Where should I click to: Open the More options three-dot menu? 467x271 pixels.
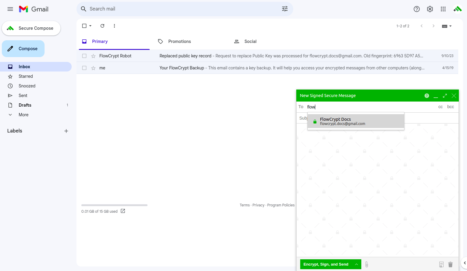(114, 26)
